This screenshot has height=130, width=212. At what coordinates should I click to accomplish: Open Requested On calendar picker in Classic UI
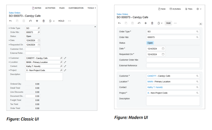[x=39, y=45]
